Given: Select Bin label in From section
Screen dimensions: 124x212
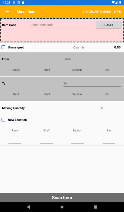Looking at the screenshot, I should (107, 70).
